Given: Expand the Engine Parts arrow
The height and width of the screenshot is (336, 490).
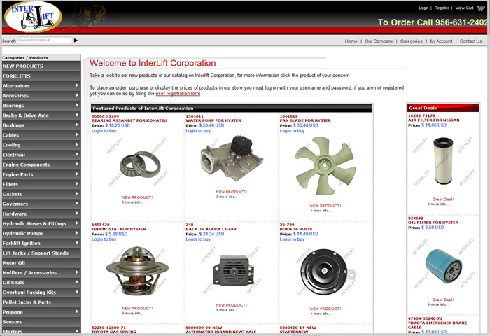Looking at the screenshot, I should pyautogui.click(x=77, y=174).
